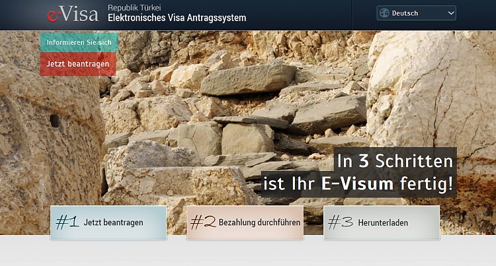Click the In 3 Schritten headline
The image size is (496, 266).
(x=395, y=160)
